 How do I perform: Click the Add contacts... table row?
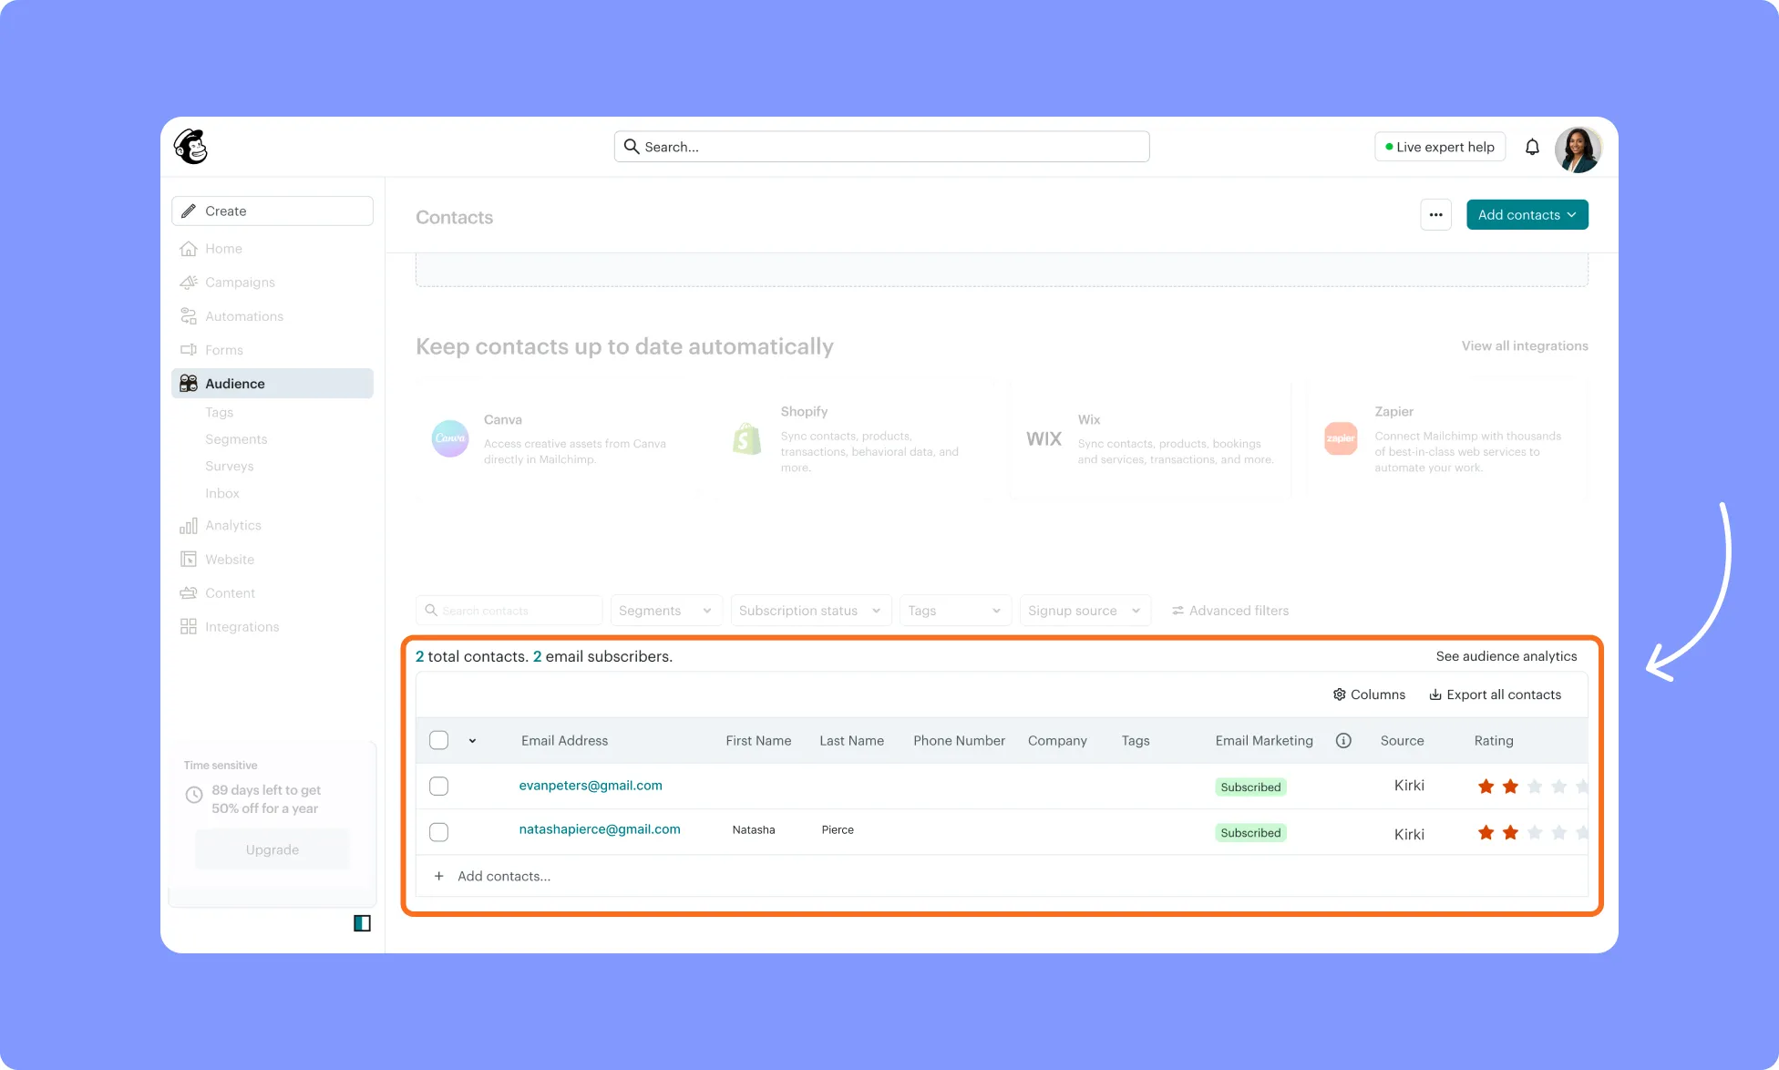pyautogui.click(x=1002, y=876)
